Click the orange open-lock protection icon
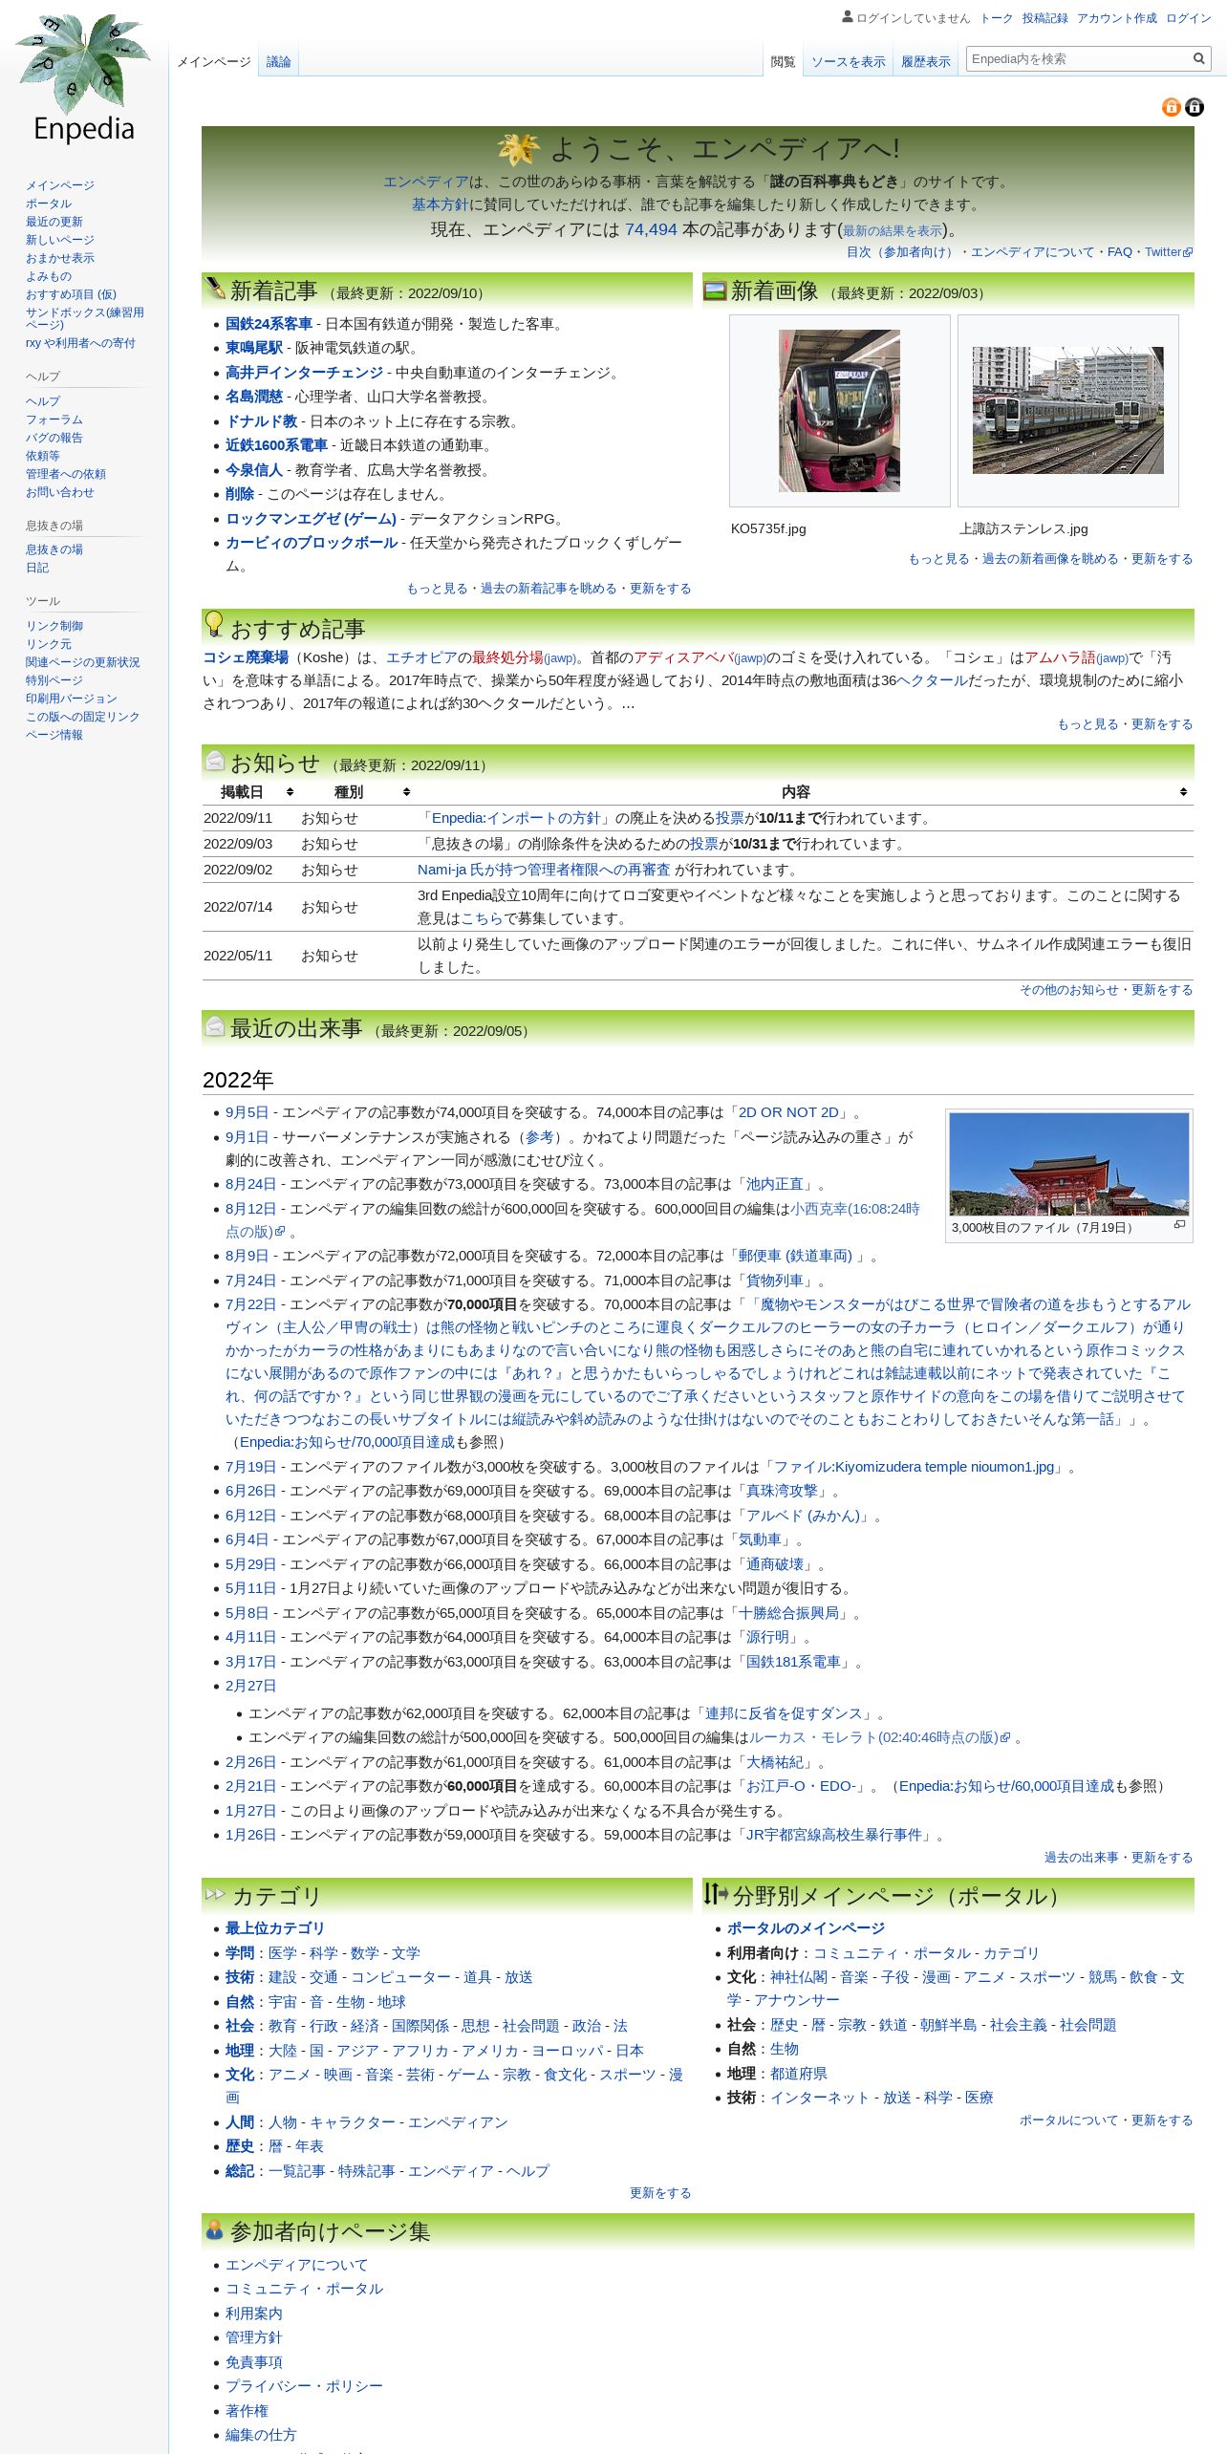The width and height of the screenshot is (1227, 2454). coord(1172,107)
